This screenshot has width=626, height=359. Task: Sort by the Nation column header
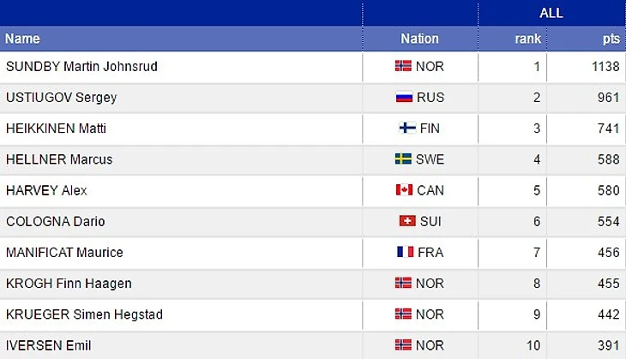pos(419,39)
